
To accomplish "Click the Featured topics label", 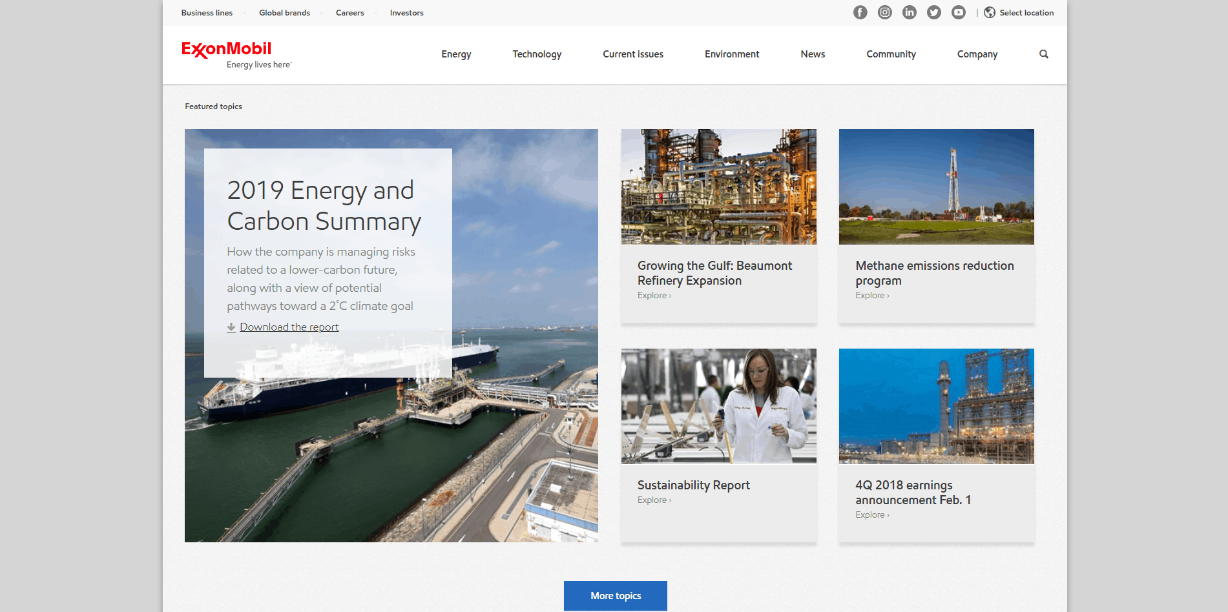I will [x=213, y=107].
